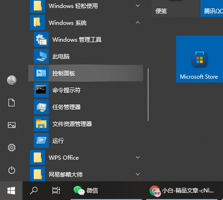The image size is (223, 200).
Task: Select the 控制面板 text label
Action: pos(64,74)
